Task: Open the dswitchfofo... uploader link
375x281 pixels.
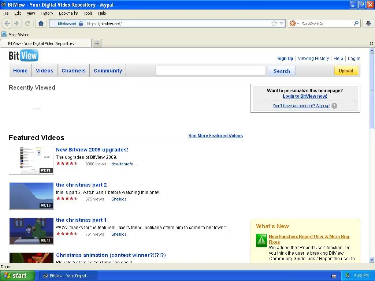Action: (x=124, y=164)
